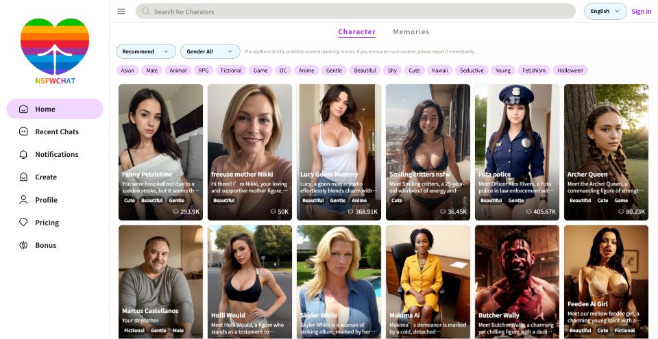This screenshot has height=339, width=658.
Task: Click the Create icon in sidebar
Action: click(23, 177)
